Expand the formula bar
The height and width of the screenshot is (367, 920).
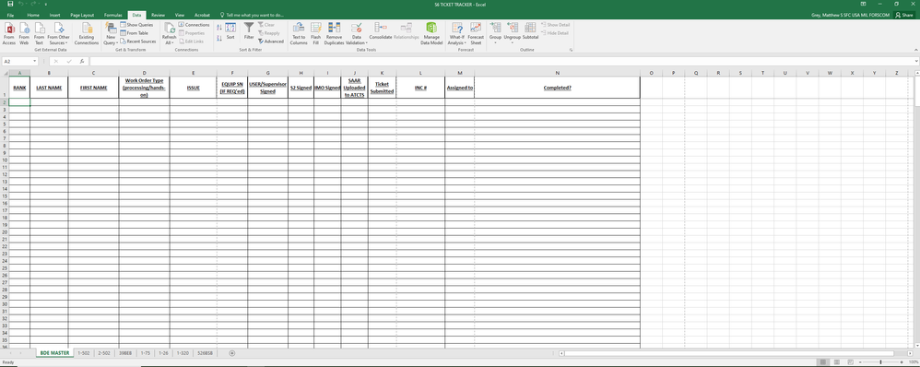pyautogui.click(x=916, y=61)
